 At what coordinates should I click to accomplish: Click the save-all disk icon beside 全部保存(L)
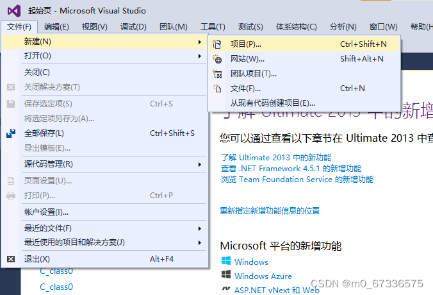(11, 133)
